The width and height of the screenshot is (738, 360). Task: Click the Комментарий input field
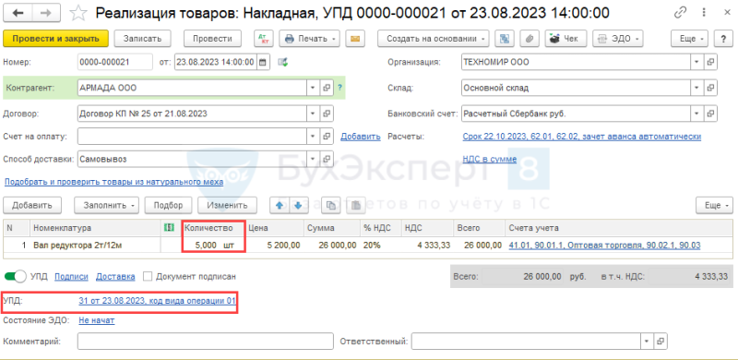(206, 342)
